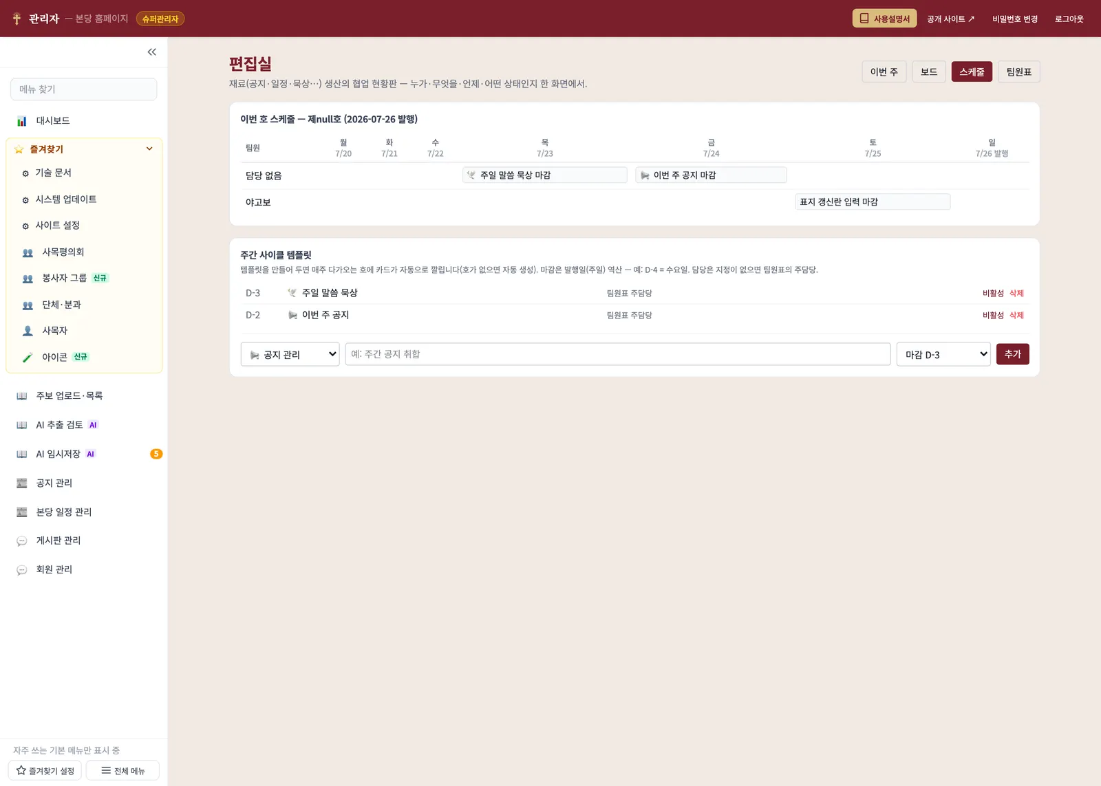1101x786 pixels.
Task: Click the 즐겨찾기 설정 button
Action: coord(45,771)
